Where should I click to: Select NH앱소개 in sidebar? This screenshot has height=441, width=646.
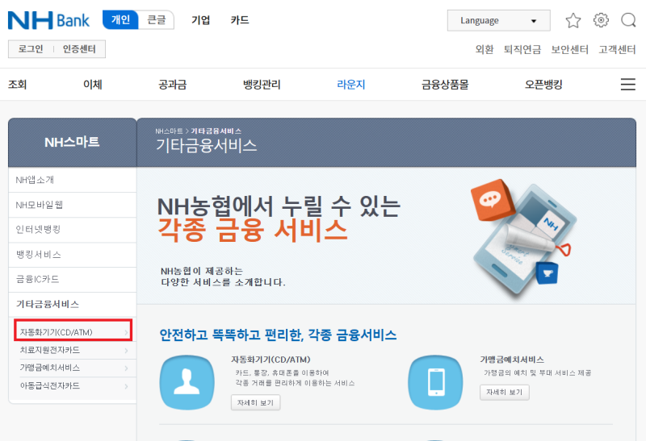tap(72, 180)
